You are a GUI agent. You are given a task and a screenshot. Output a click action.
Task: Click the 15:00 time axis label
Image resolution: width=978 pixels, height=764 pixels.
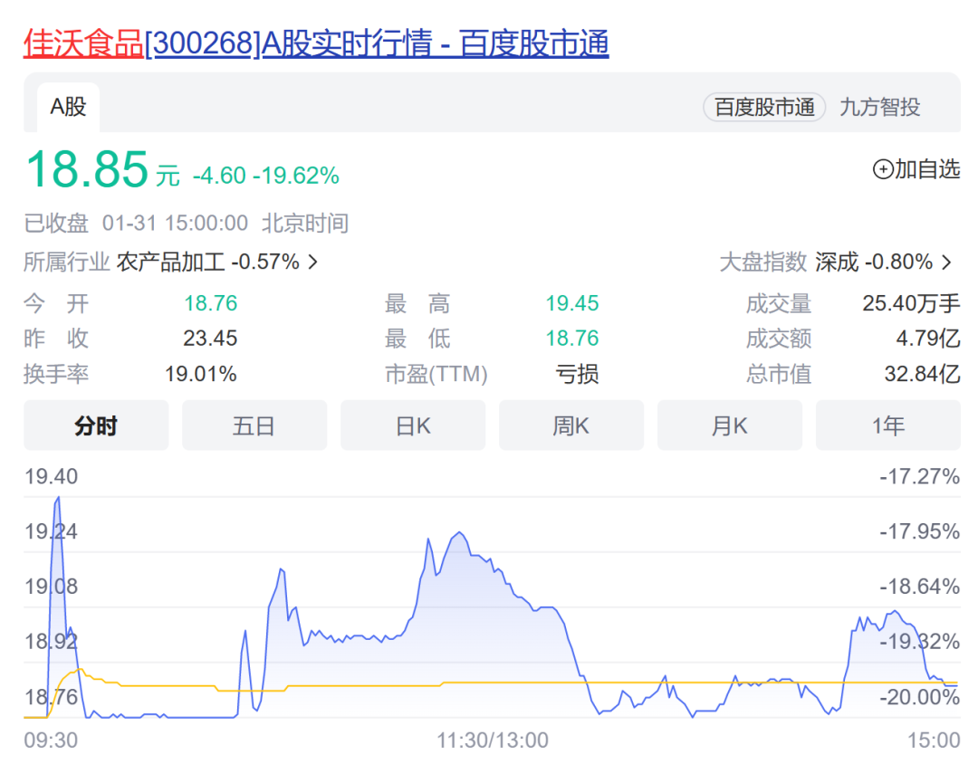coord(934,740)
